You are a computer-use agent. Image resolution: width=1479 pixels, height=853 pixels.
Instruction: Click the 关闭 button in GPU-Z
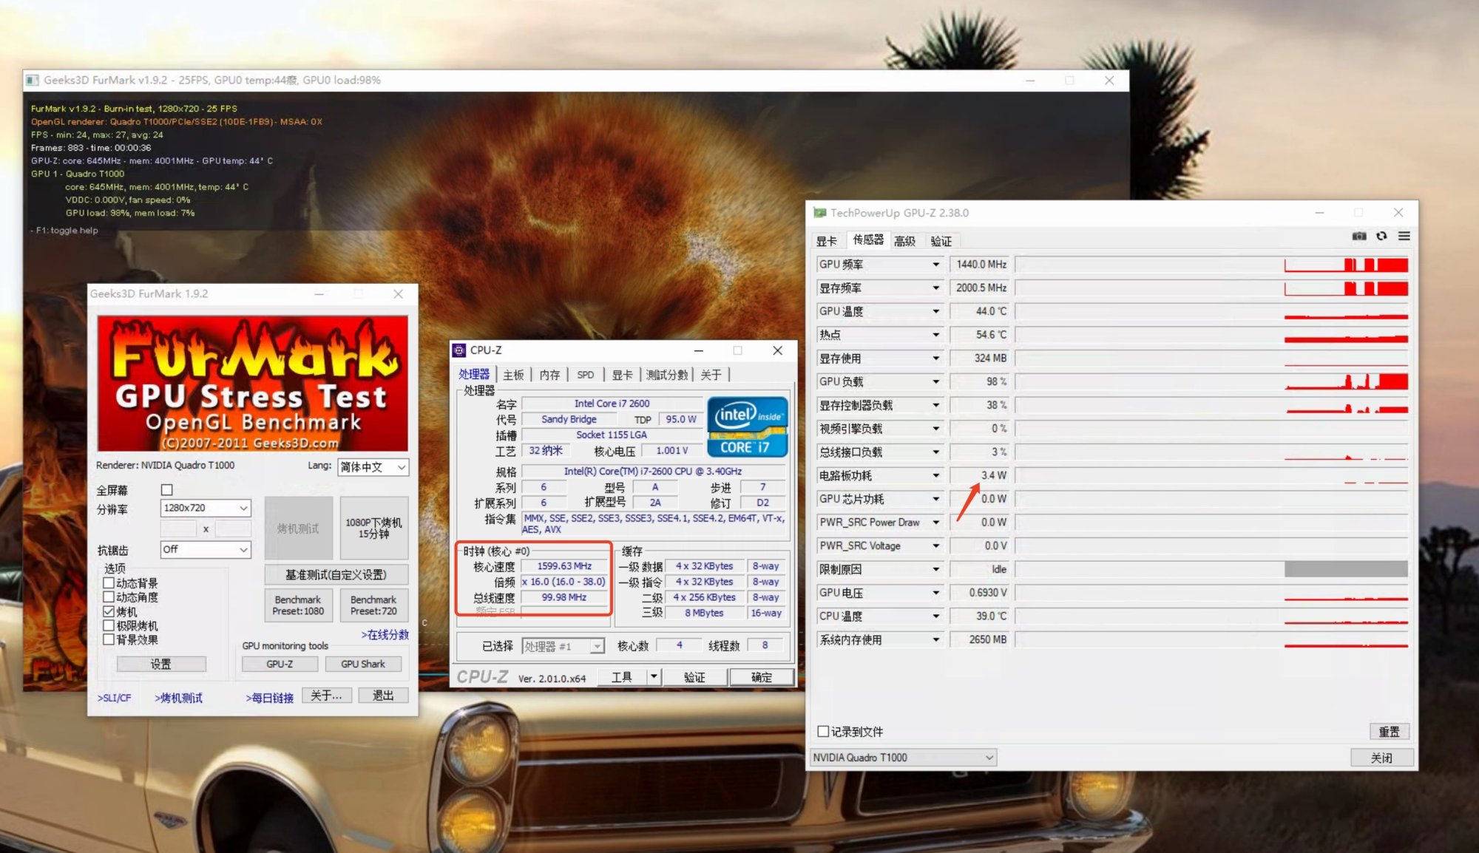(1382, 758)
